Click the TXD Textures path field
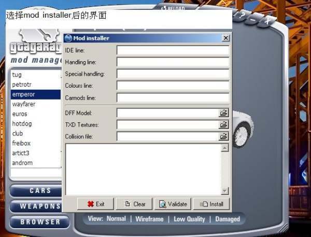 (x=168, y=124)
